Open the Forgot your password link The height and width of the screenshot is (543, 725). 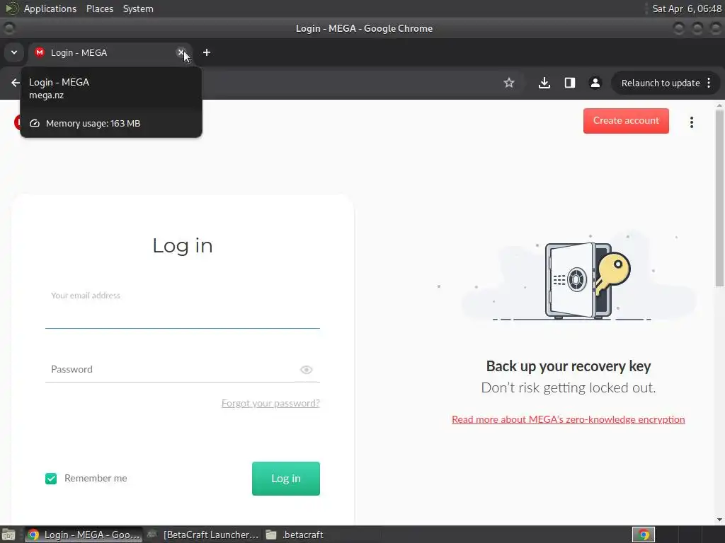click(270, 403)
